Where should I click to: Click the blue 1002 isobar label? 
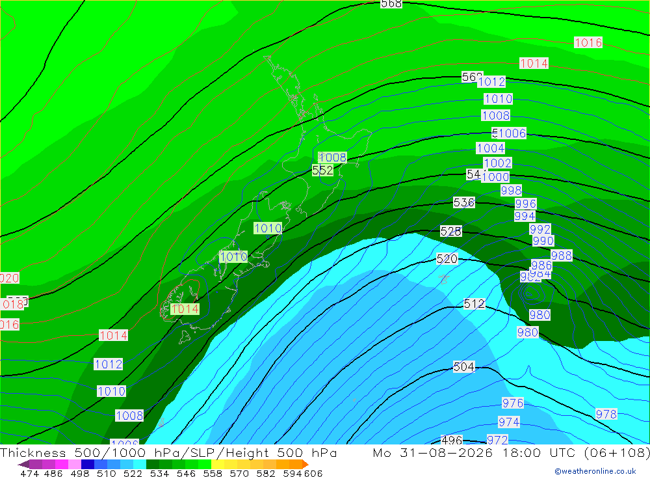(x=498, y=163)
